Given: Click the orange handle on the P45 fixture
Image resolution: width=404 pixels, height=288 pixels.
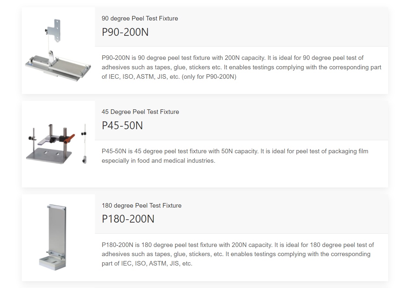Looking at the screenshot, I should (x=69, y=139).
